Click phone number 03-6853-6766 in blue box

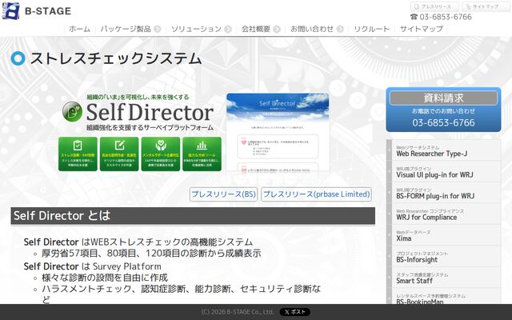click(x=443, y=122)
